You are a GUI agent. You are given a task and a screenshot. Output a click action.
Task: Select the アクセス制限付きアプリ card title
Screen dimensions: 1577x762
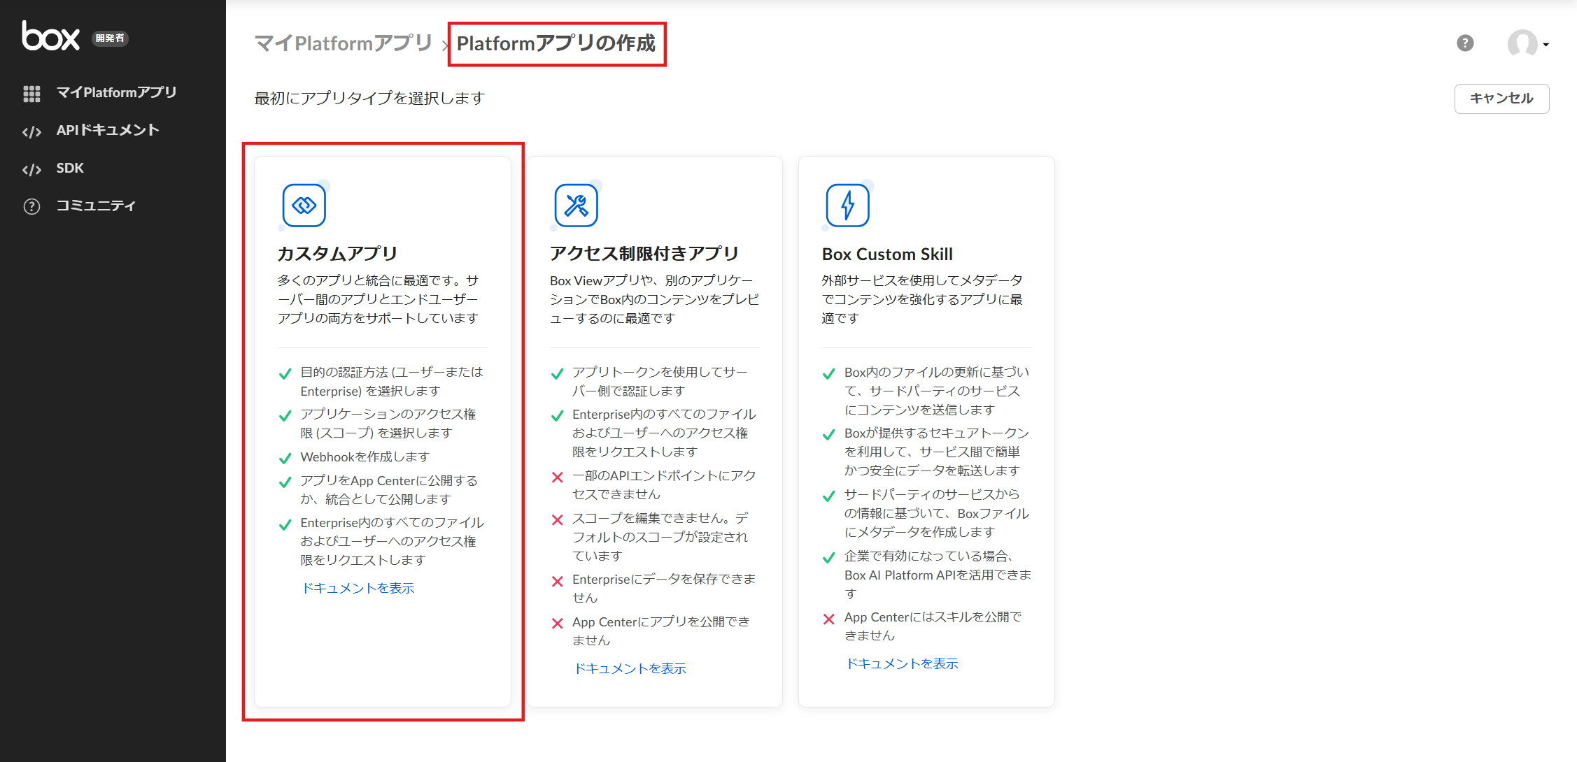pyautogui.click(x=644, y=253)
